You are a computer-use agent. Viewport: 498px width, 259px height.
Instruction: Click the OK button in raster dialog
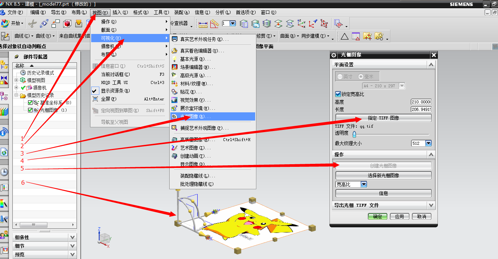click(x=377, y=216)
